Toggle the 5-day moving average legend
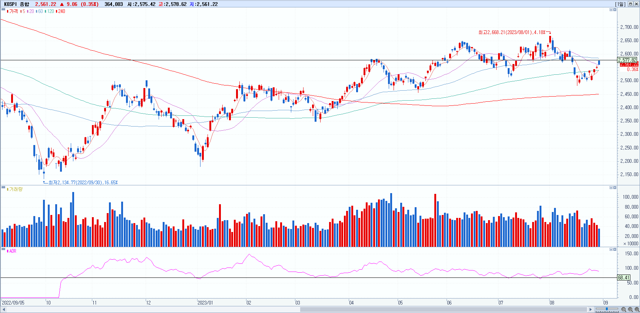 [x=23, y=11]
